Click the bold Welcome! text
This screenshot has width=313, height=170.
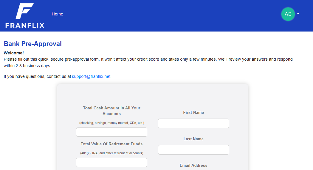(14, 53)
